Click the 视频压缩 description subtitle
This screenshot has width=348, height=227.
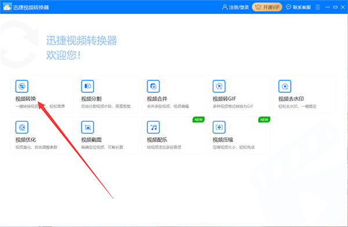(x=234, y=147)
